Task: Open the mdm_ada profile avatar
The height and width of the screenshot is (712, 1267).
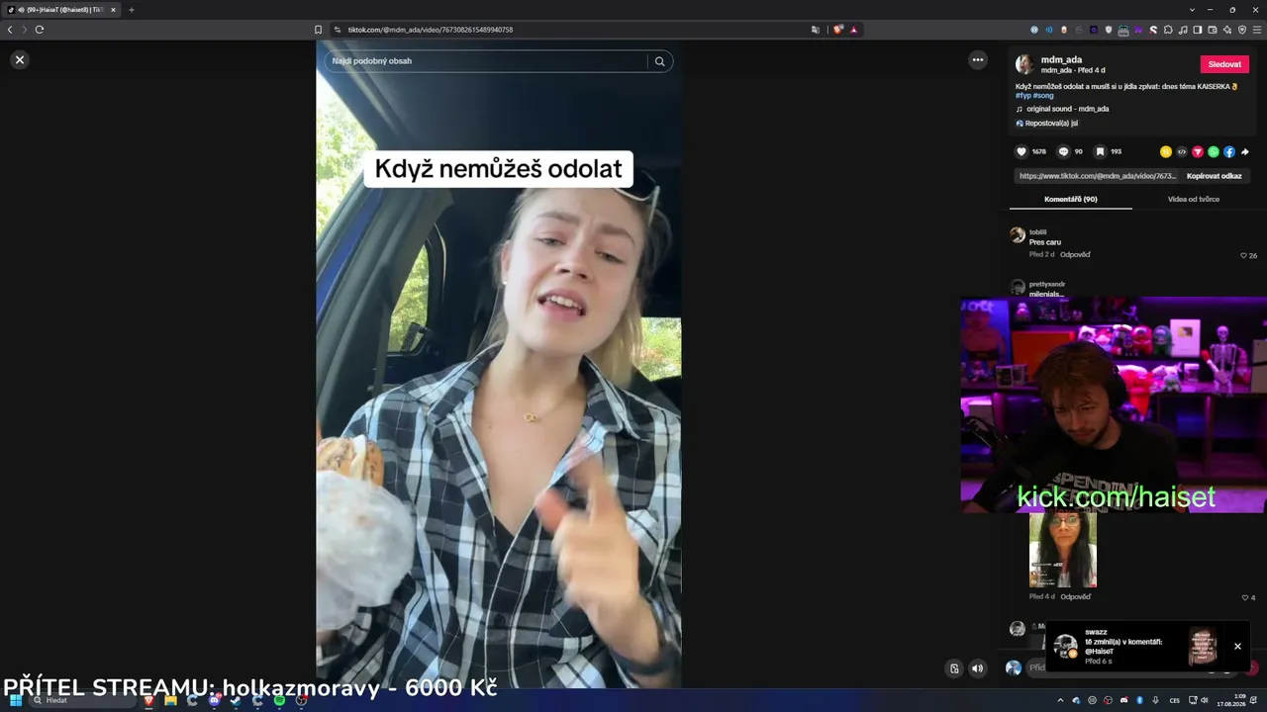Action: [1024, 65]
